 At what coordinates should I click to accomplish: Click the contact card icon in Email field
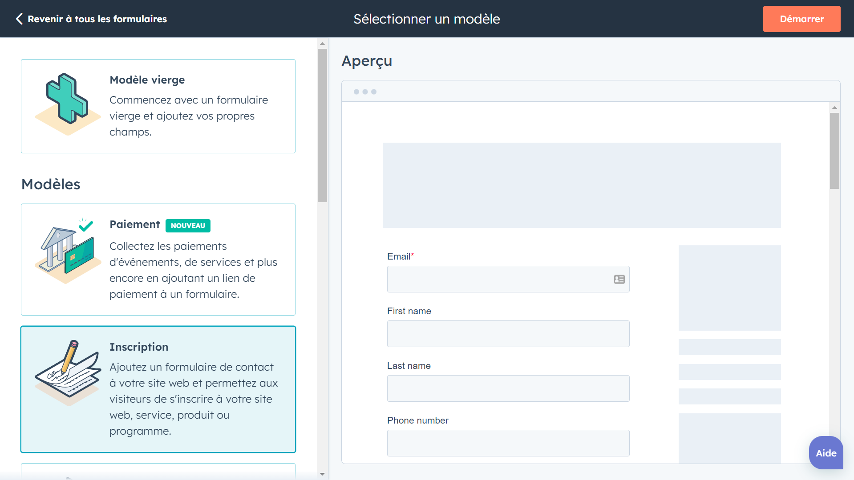point(619,279)
